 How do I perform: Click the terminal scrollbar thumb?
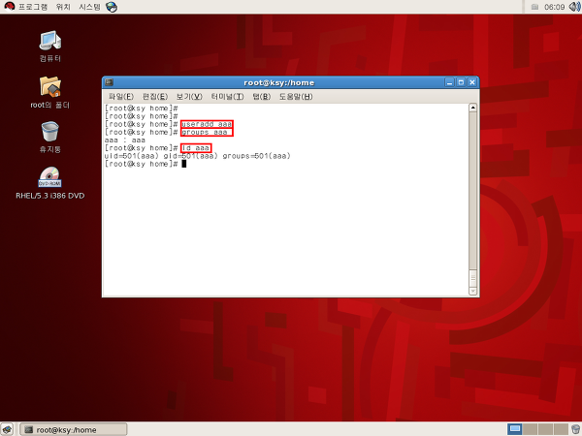tap(473, 278)
